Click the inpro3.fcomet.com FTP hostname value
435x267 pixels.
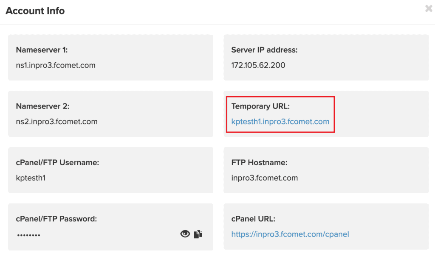(264, 178)
